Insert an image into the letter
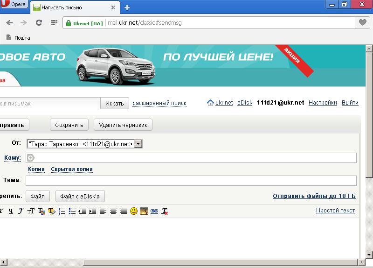373x268 pixels. [144, 211]
